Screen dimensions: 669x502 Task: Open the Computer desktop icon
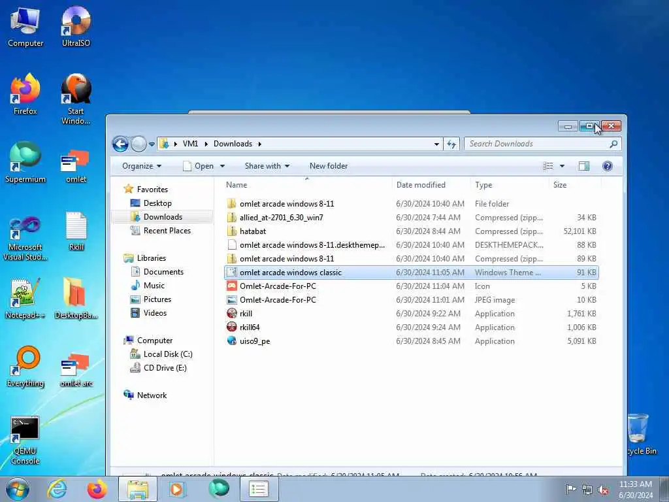pyautogui.click(x=25, y=27)
